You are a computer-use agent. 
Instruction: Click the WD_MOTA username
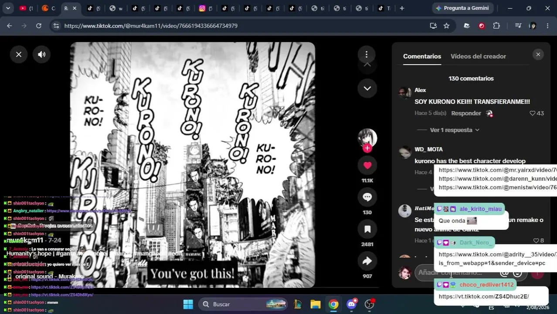[428, 149]
